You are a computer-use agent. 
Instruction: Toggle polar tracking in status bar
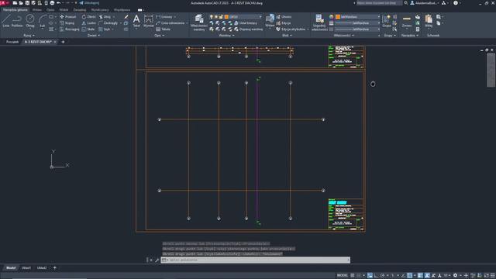point(382,276)
